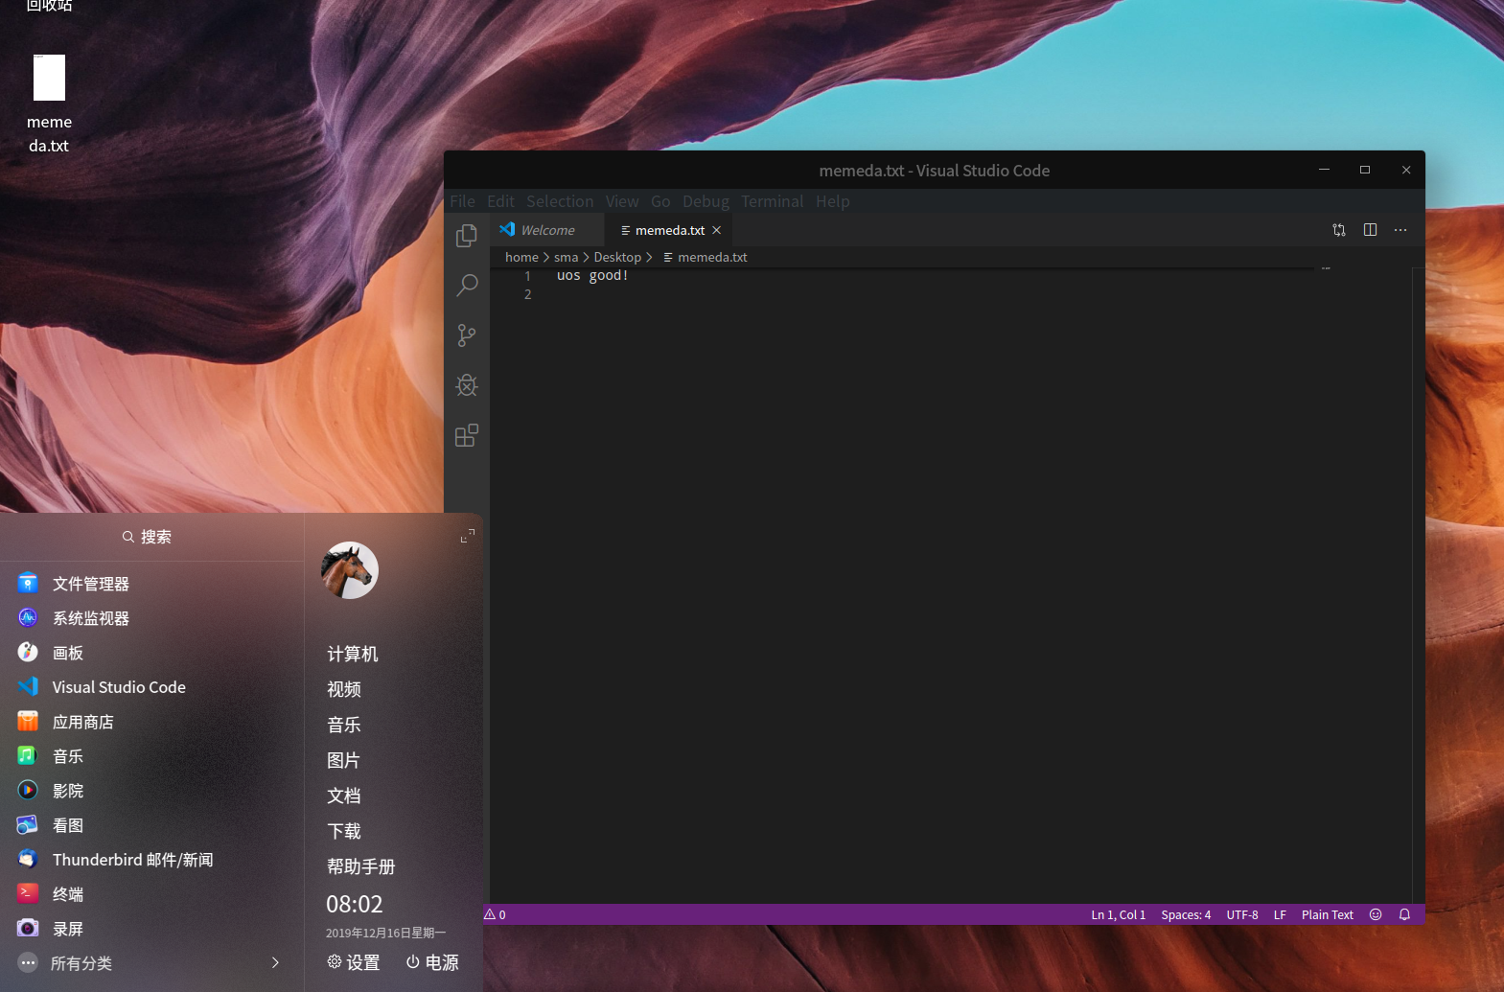The height and width of the screenshot is (992, 1504).
Task: Select UTF-8 encoding in status bar
Action: point(1241,914)
